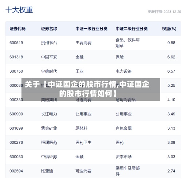Click stock name 恒瑞医药

(x=49, y=142)
